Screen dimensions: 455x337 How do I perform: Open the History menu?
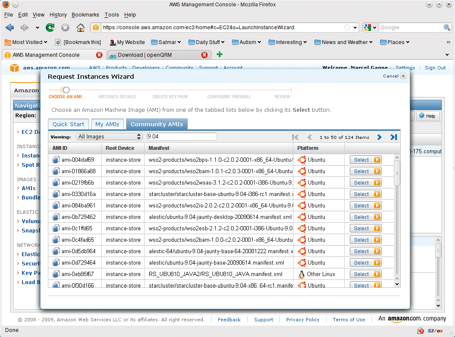pos(58,15)
